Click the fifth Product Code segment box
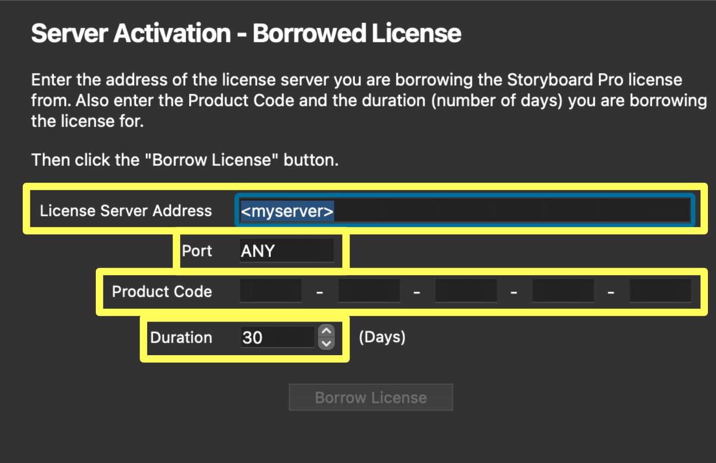Screen dimensions: 716x463 point(660,291)
